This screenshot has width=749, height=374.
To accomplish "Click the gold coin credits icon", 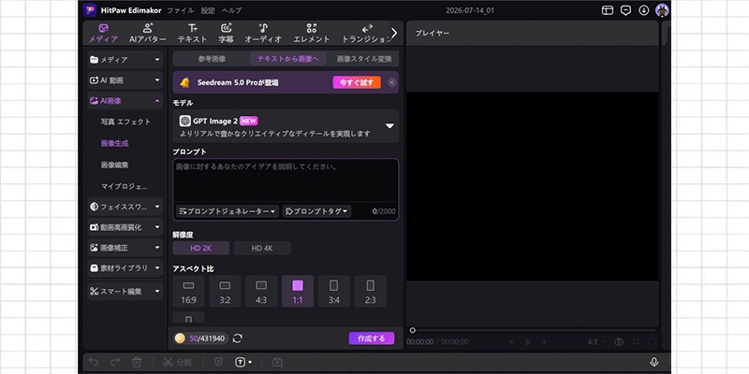I will click(180, 338).
